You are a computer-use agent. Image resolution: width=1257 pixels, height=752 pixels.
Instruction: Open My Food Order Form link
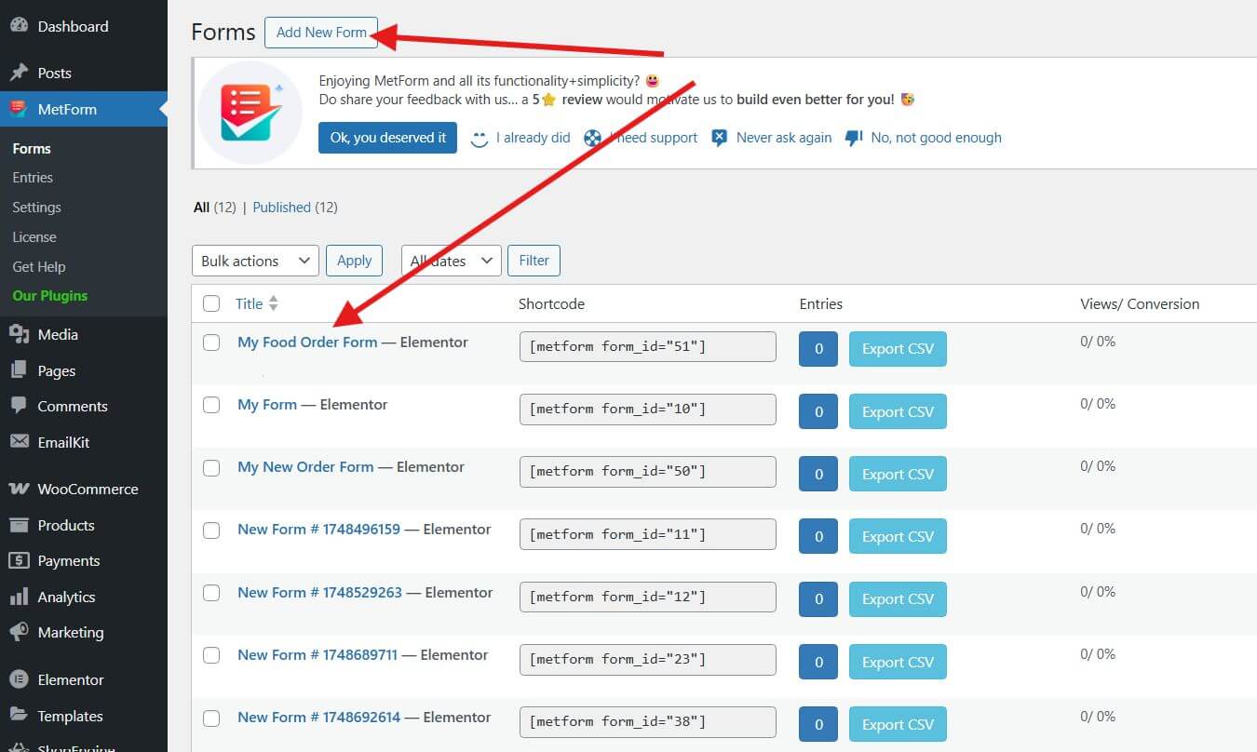coord(307,342)
